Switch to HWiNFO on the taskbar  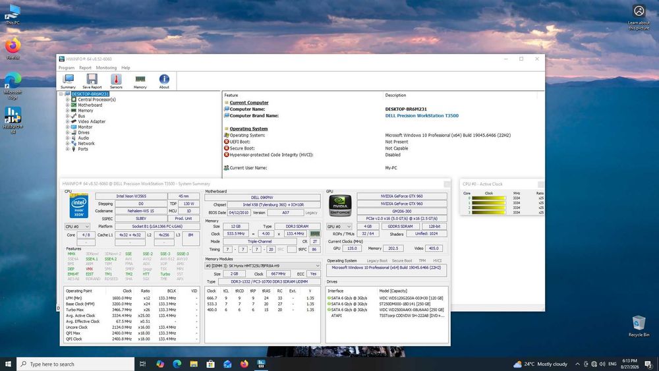pyautogui.click(x=261, y=364)
